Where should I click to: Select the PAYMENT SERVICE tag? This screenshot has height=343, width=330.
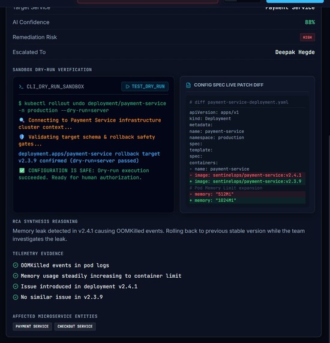pyautogui.click(x=32, y=326)
